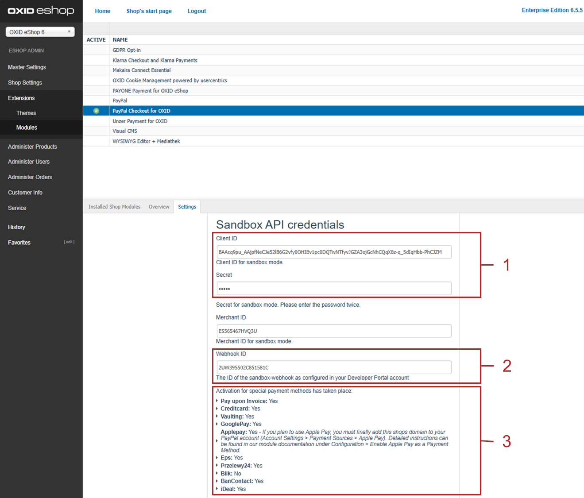This screenshot has height=498, width=584.
Task: Click the Home link in the top bar
Action: click(x=102, y=11)
